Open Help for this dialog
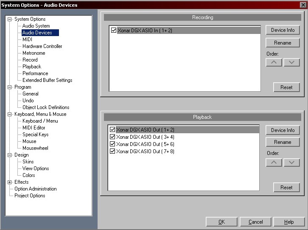 pos(289,222)
